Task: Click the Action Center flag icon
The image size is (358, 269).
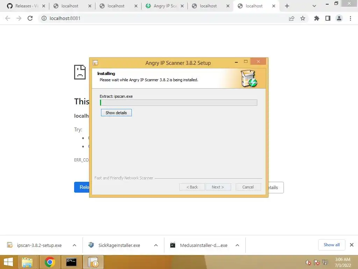Action: (317, 262)
